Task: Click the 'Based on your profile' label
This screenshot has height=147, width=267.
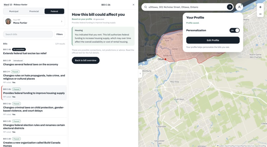Action: coord(82,19)
